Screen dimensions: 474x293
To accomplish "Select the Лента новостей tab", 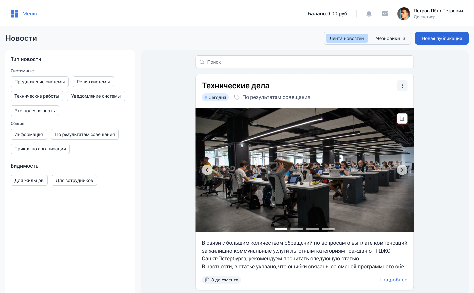I will [347, 38].
